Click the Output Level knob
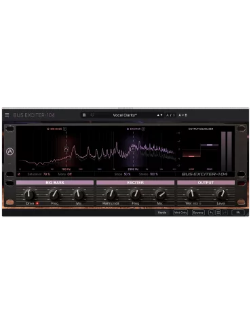This screenshot has height=325, width=251. tap(221, 194)
